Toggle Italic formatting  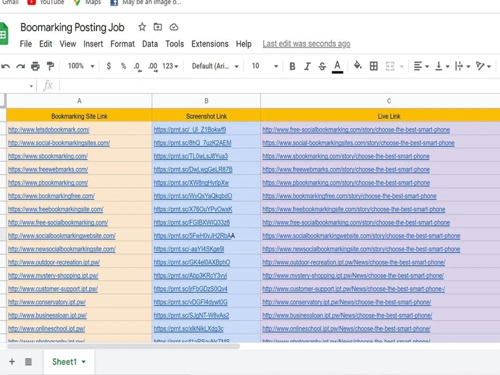click(x=307, y=66)
